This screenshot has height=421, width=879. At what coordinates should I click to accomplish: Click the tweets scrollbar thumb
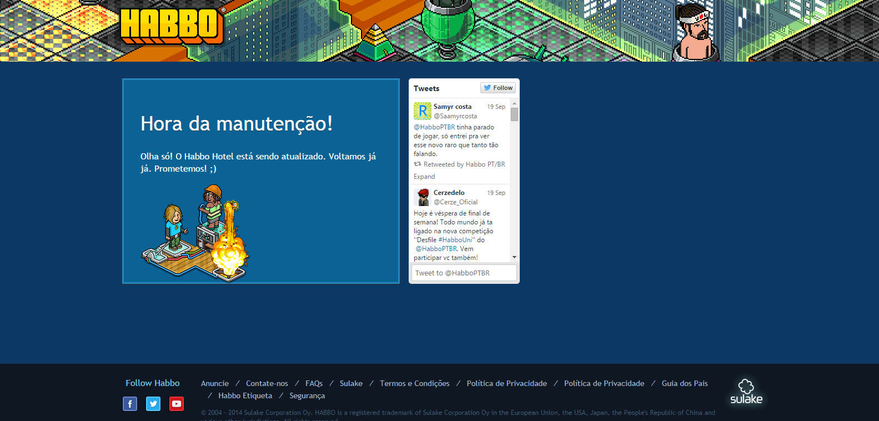(514, 114)
